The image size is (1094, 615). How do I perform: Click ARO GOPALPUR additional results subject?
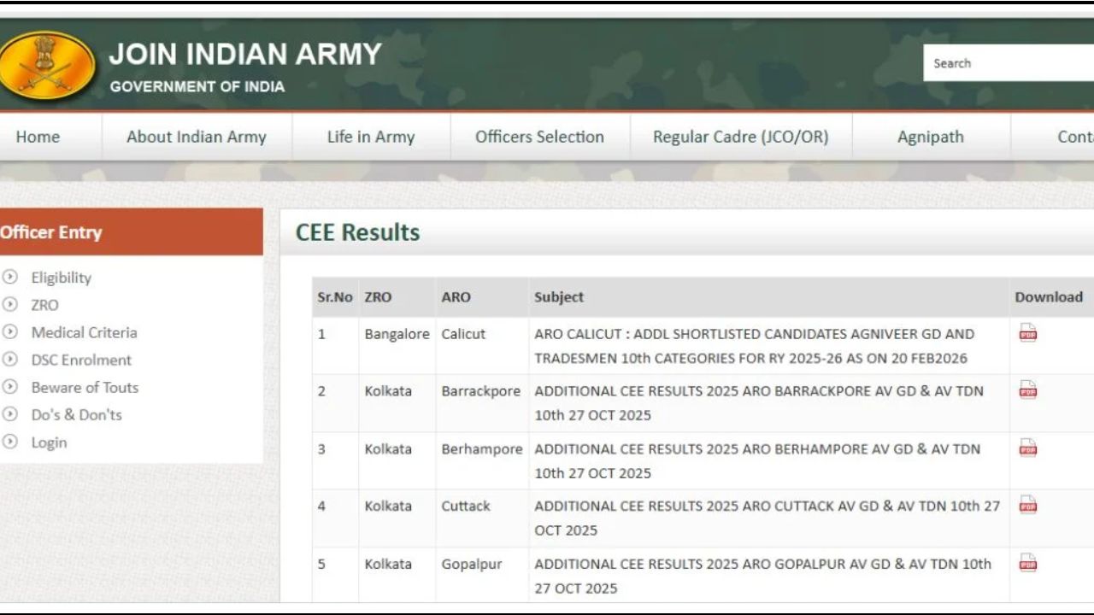(762, 577)
